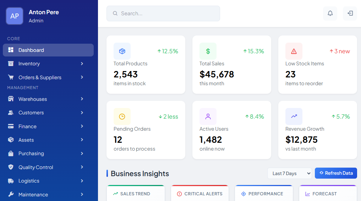Click the Revenue Growth trend icon
This screenshot has width=361, height=201.
click(294, 116)
